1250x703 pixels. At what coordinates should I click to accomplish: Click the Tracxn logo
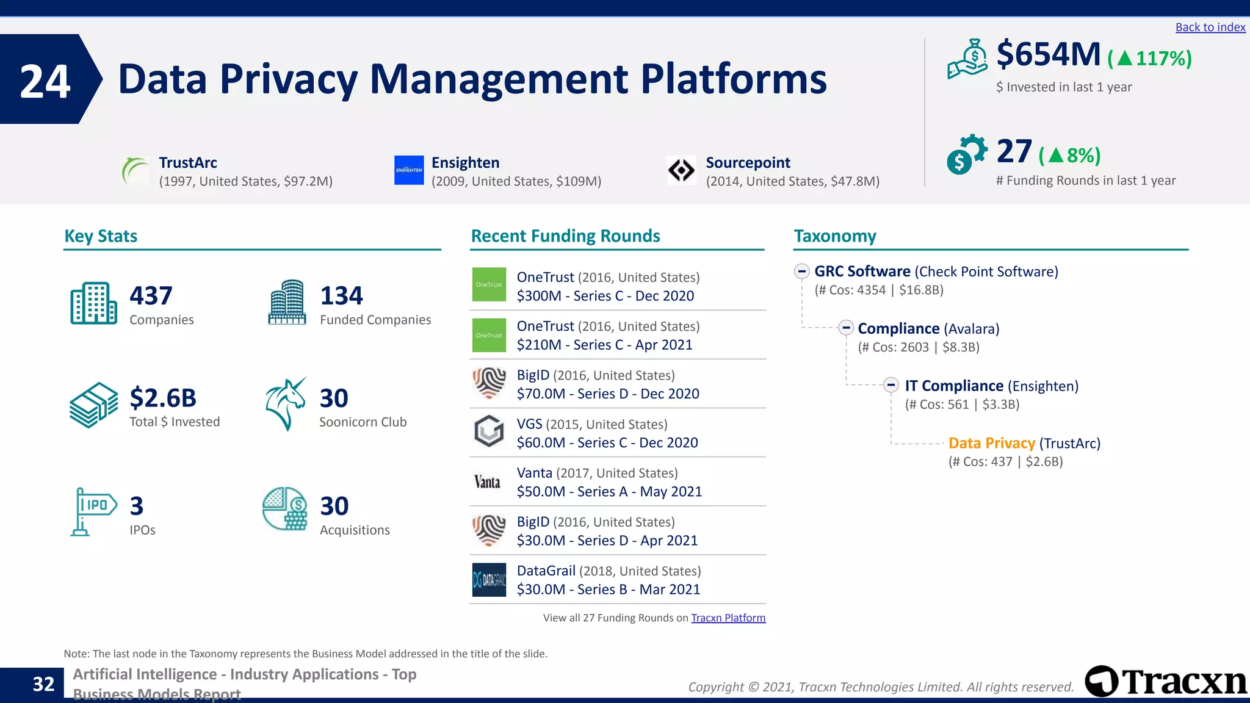1166,681
